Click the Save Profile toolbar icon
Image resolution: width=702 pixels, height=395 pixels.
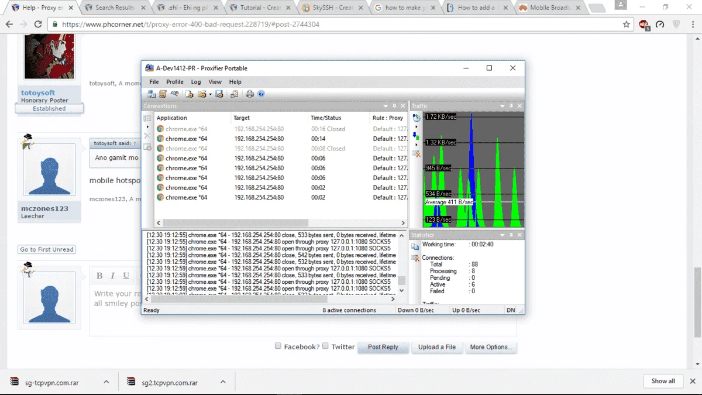[219, 94]
